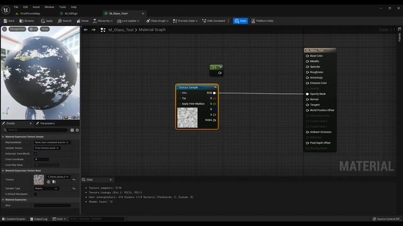Open the Tools menu
Image resolution: width=403 pixels, height=226 pixels.
(62, 7)
